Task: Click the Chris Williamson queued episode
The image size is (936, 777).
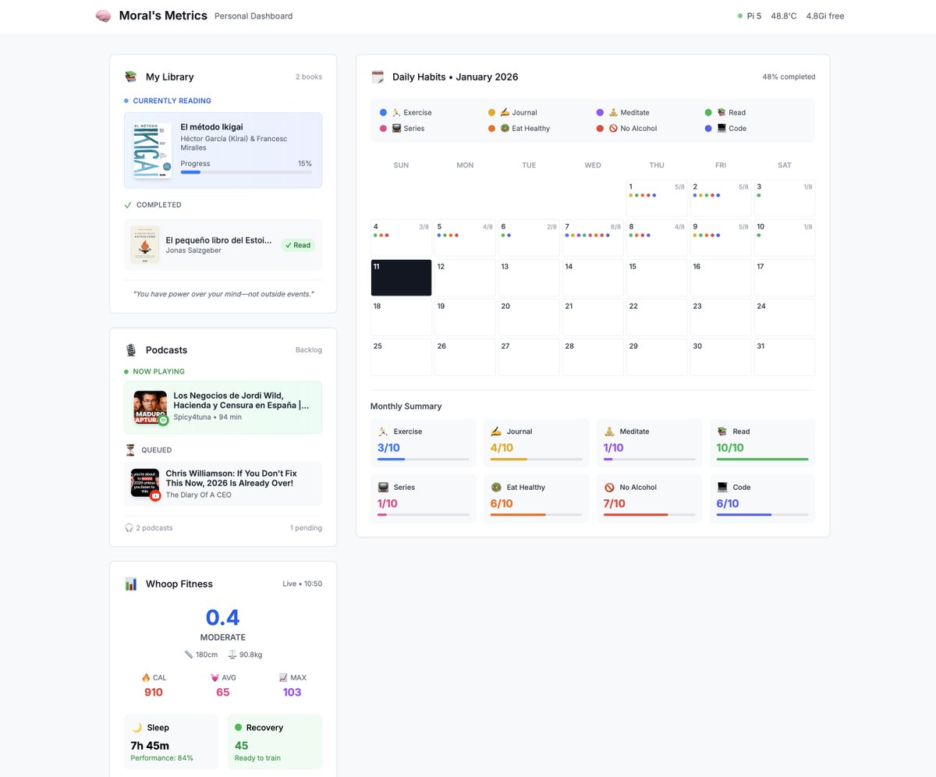Action: point(223,484)
